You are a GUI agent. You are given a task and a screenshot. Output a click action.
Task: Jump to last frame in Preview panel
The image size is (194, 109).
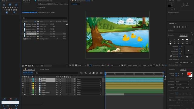[186, 27]
